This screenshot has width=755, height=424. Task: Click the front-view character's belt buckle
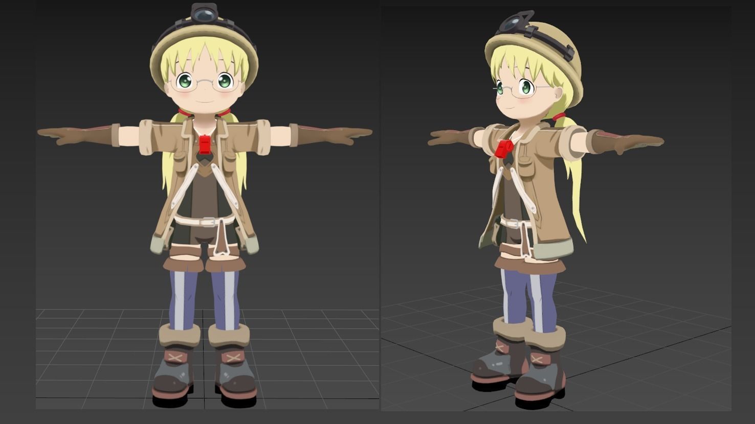208,222
